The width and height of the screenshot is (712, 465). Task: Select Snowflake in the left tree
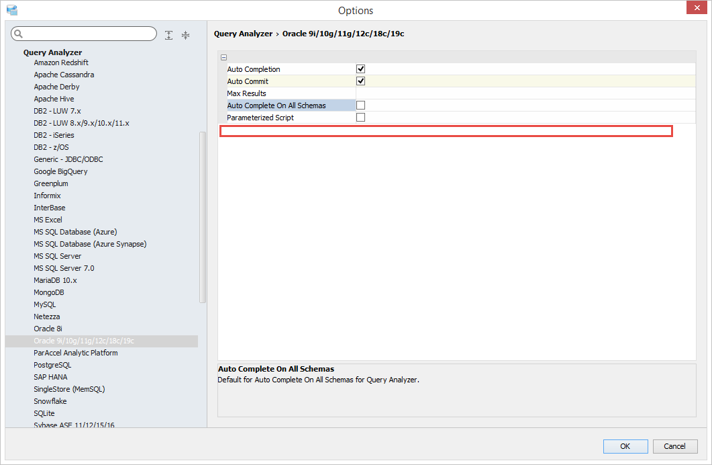(x=50, y=401)
